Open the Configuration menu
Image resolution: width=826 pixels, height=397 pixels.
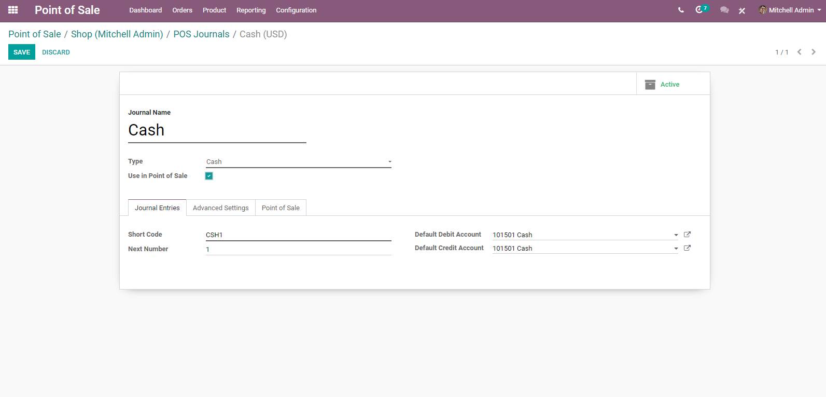coord(296,10)
